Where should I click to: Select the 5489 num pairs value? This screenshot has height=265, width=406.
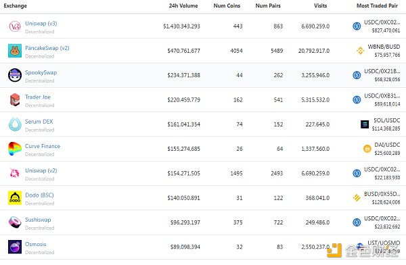tap(277, 51)
